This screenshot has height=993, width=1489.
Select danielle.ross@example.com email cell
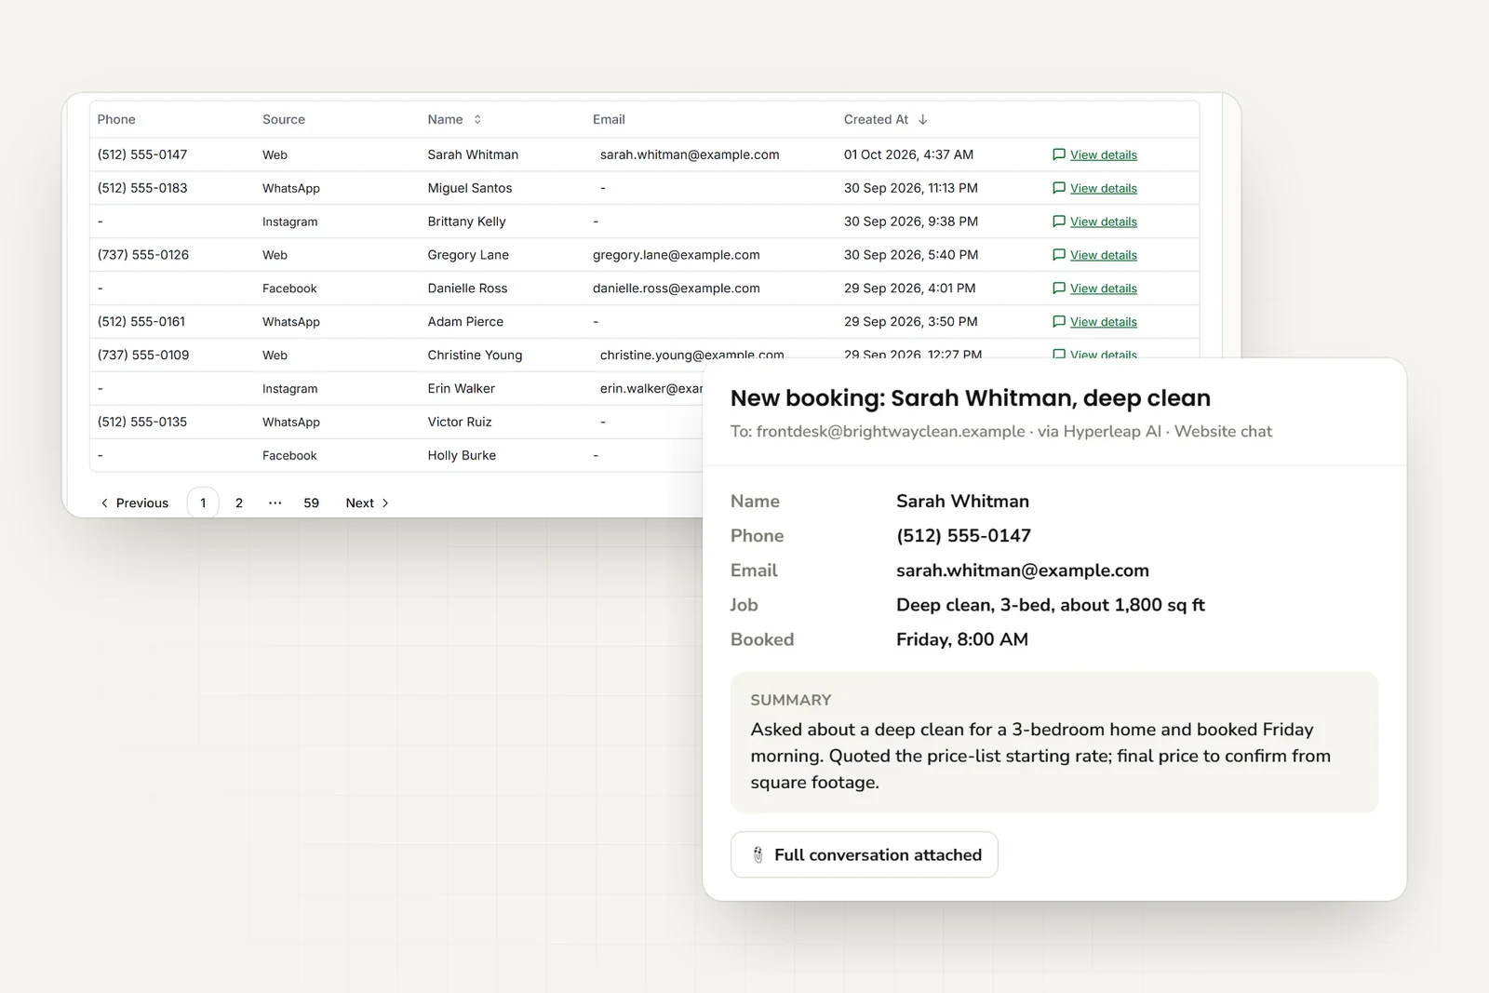point(677,289)
